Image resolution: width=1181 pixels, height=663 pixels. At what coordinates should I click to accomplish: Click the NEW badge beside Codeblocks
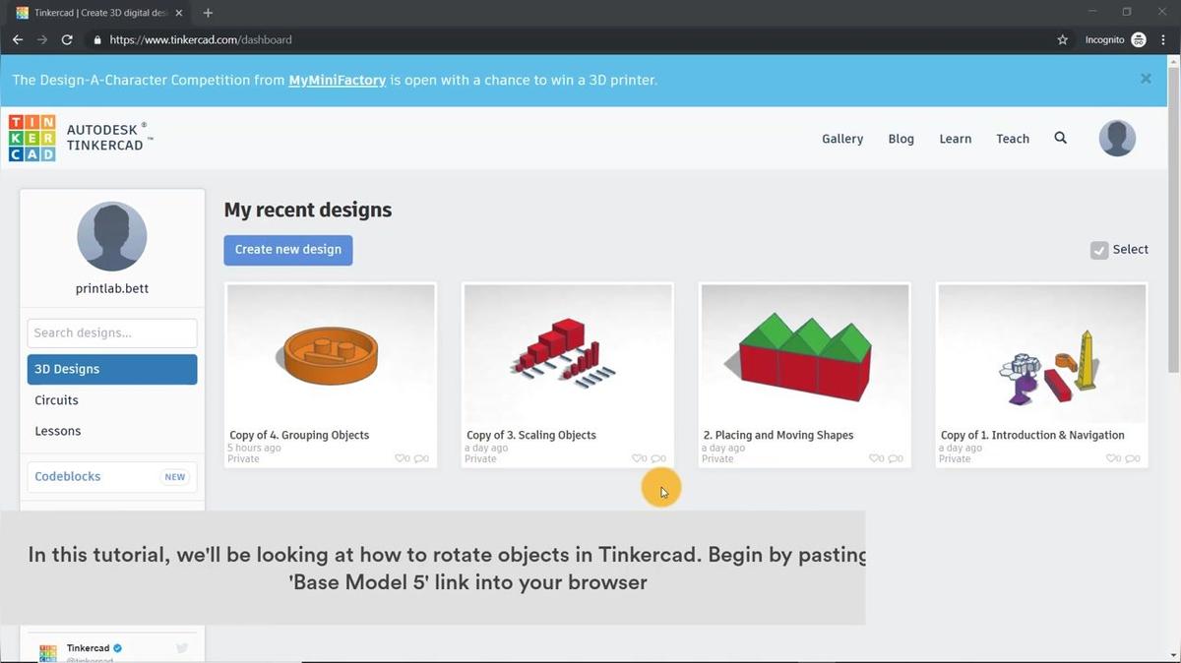coord(175,477)
